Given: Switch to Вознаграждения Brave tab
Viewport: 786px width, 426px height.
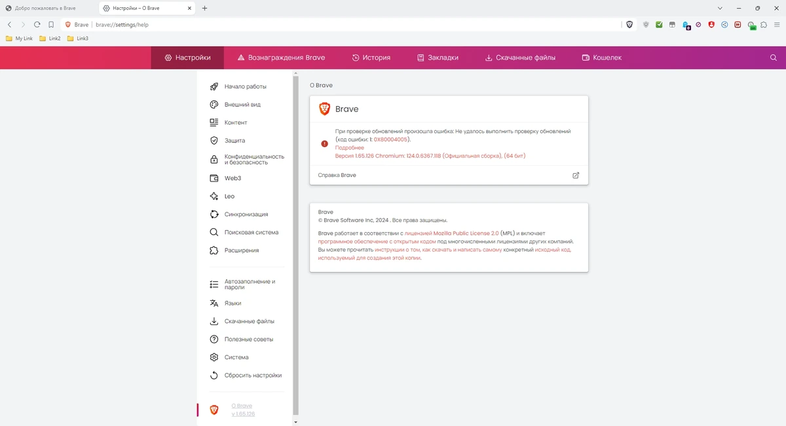Looking at the screenshot, I should click(281, 58).
